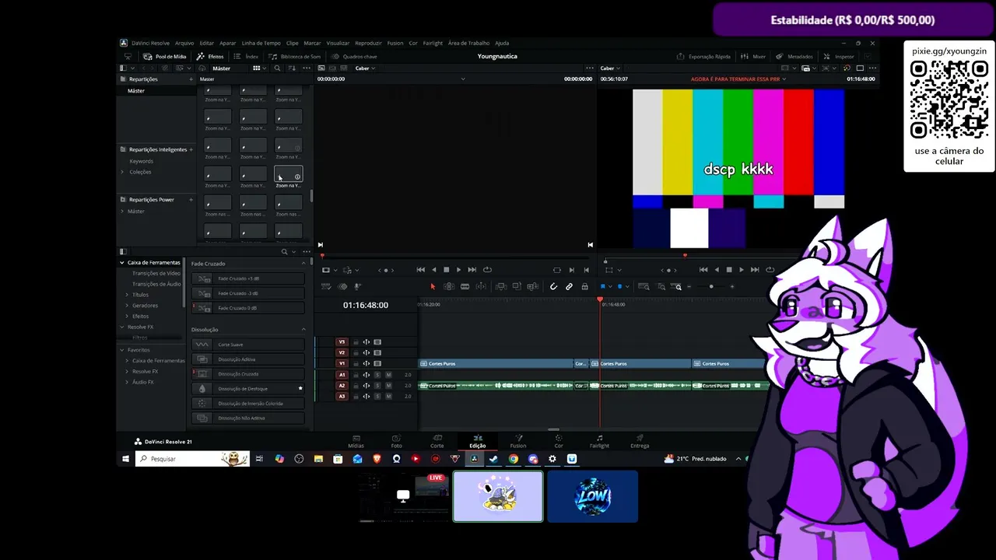Select the Dissolução Cruzada transition
The width and height of the screenshot is (996, 560).
pos(248,374)
